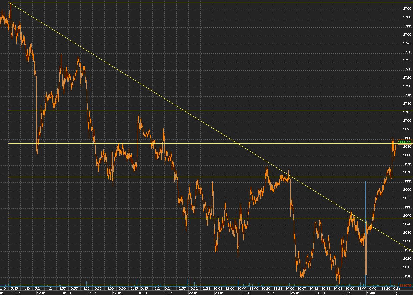
Task: Click the 15:21 time axis label
Action: tap(37, 288)
